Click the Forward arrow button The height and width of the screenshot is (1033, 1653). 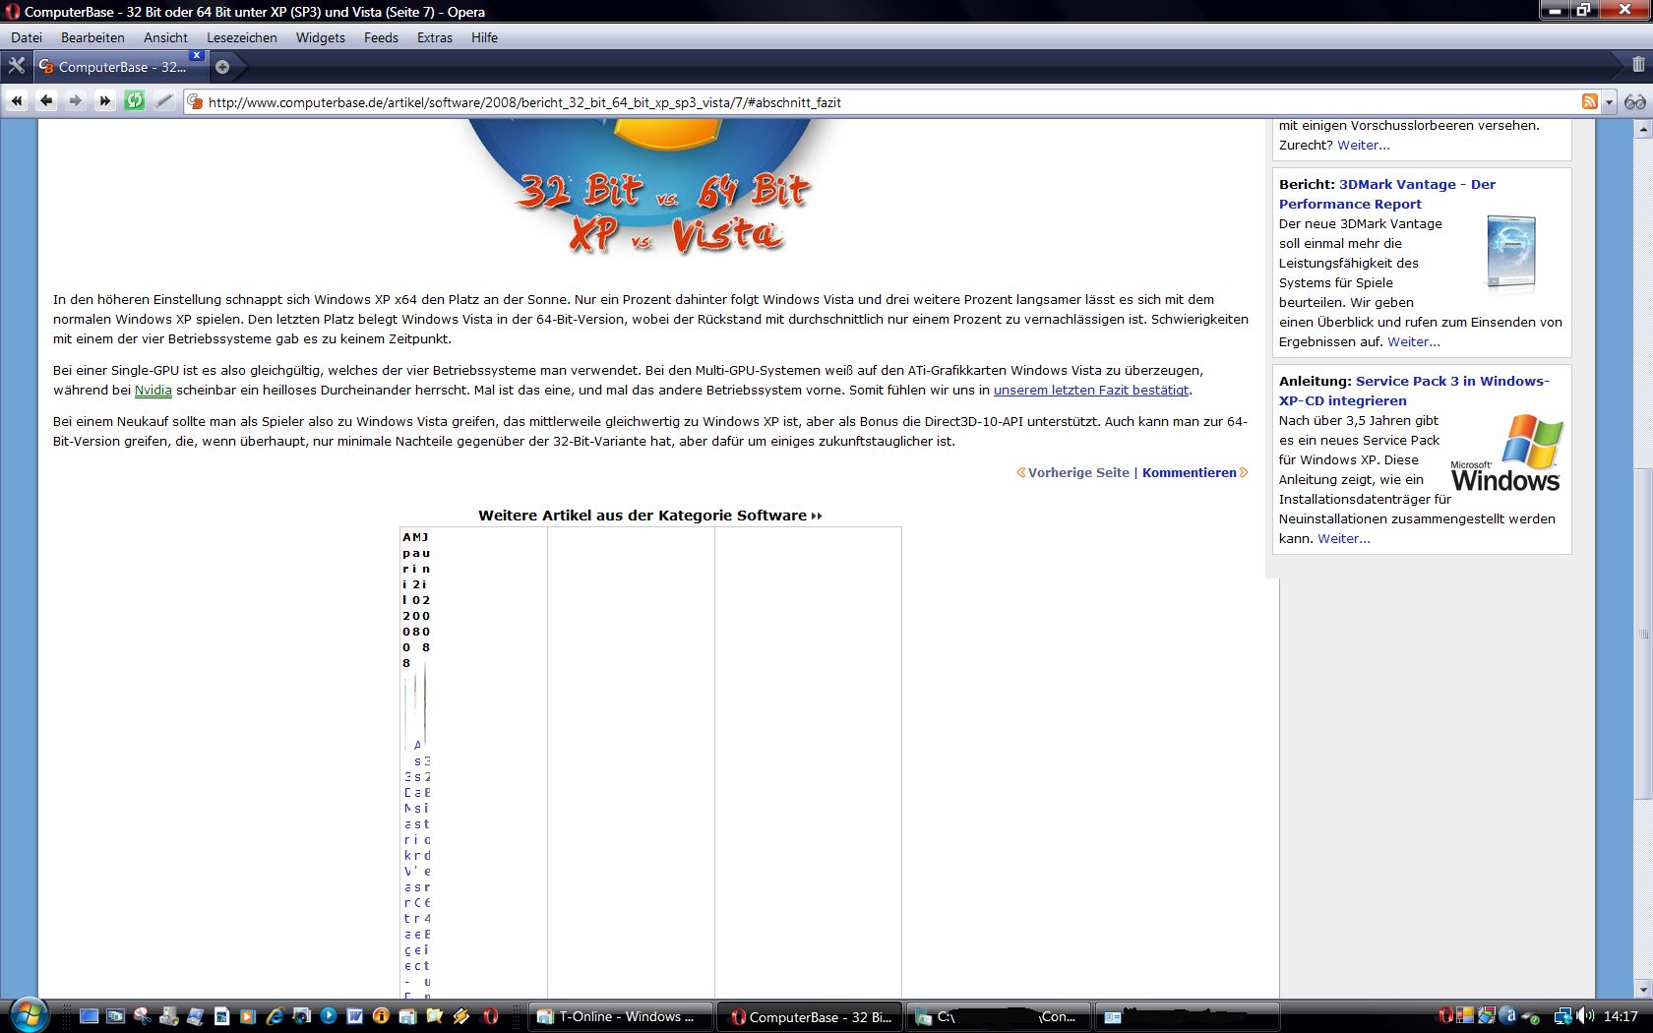point(75,101)
